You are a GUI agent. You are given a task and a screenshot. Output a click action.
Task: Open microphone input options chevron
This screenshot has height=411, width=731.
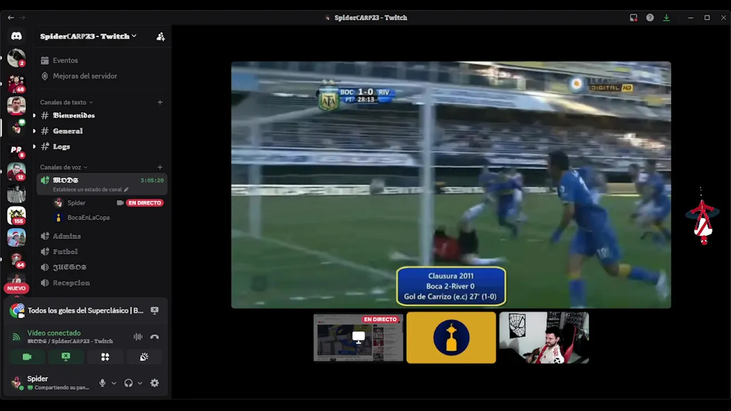click(114, 383)
